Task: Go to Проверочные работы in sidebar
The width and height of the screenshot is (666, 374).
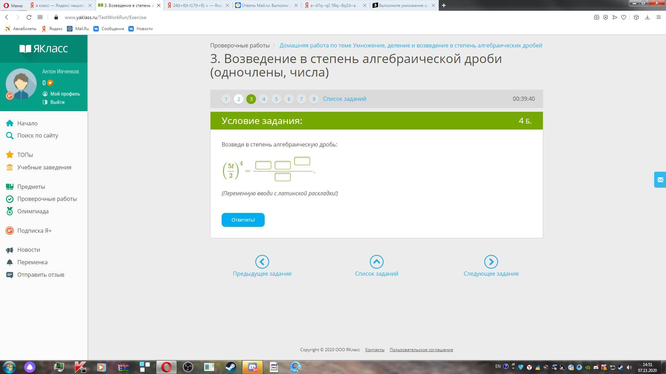Action: tap(47, 199)
